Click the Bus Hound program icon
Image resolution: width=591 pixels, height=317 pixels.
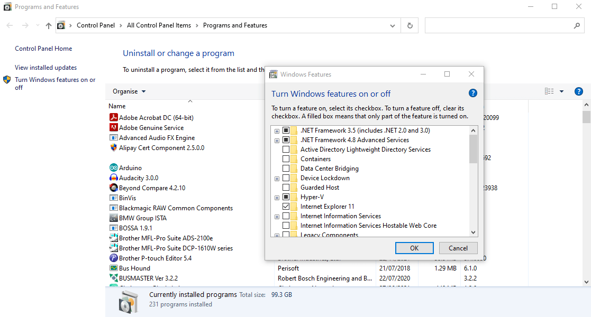click(x=113, y=268)
